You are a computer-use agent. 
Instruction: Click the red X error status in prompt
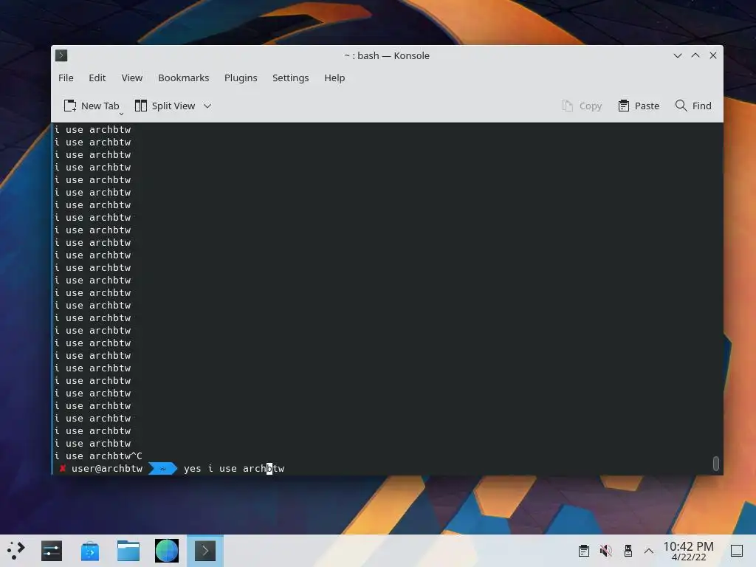(62, 468)
